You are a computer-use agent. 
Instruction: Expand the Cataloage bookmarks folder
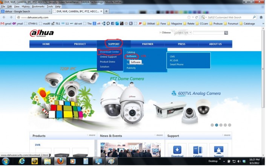click(247, 23)
